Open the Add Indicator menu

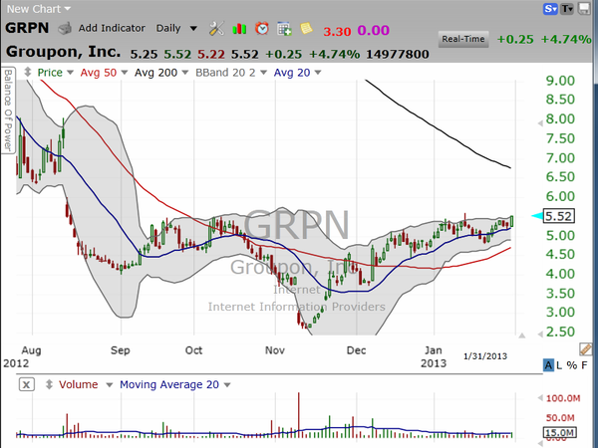(112, 28)
